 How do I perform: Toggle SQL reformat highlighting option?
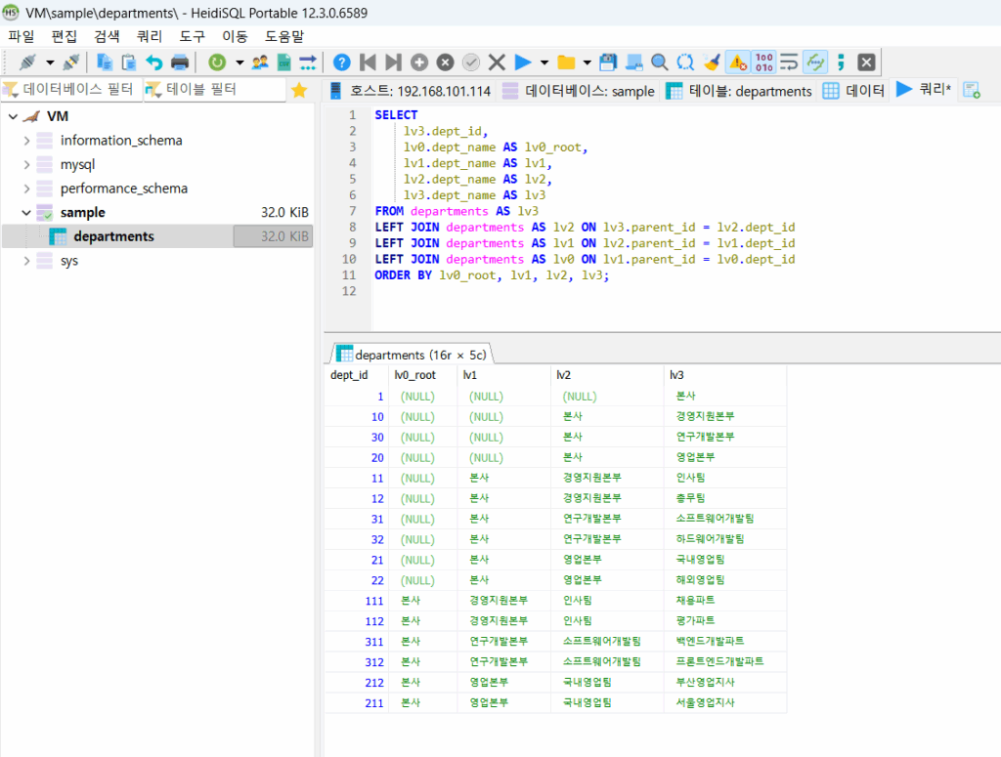tap(813, 62)
